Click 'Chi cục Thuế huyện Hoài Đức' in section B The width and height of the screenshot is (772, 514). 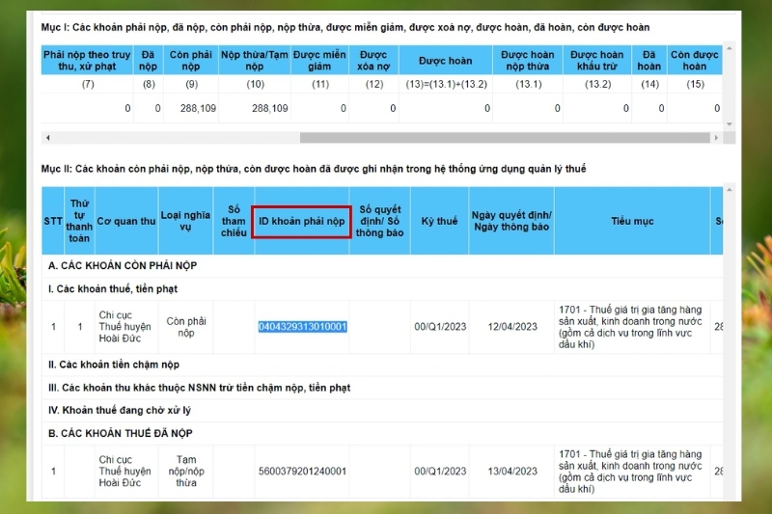(x=126, y=472)
